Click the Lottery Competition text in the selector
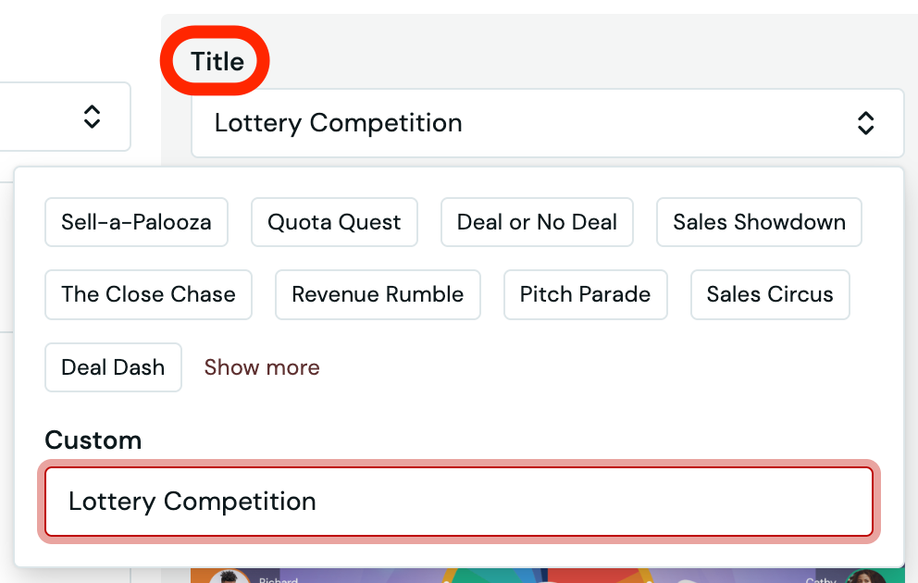The image size is (918, 583). click(338, 123)
